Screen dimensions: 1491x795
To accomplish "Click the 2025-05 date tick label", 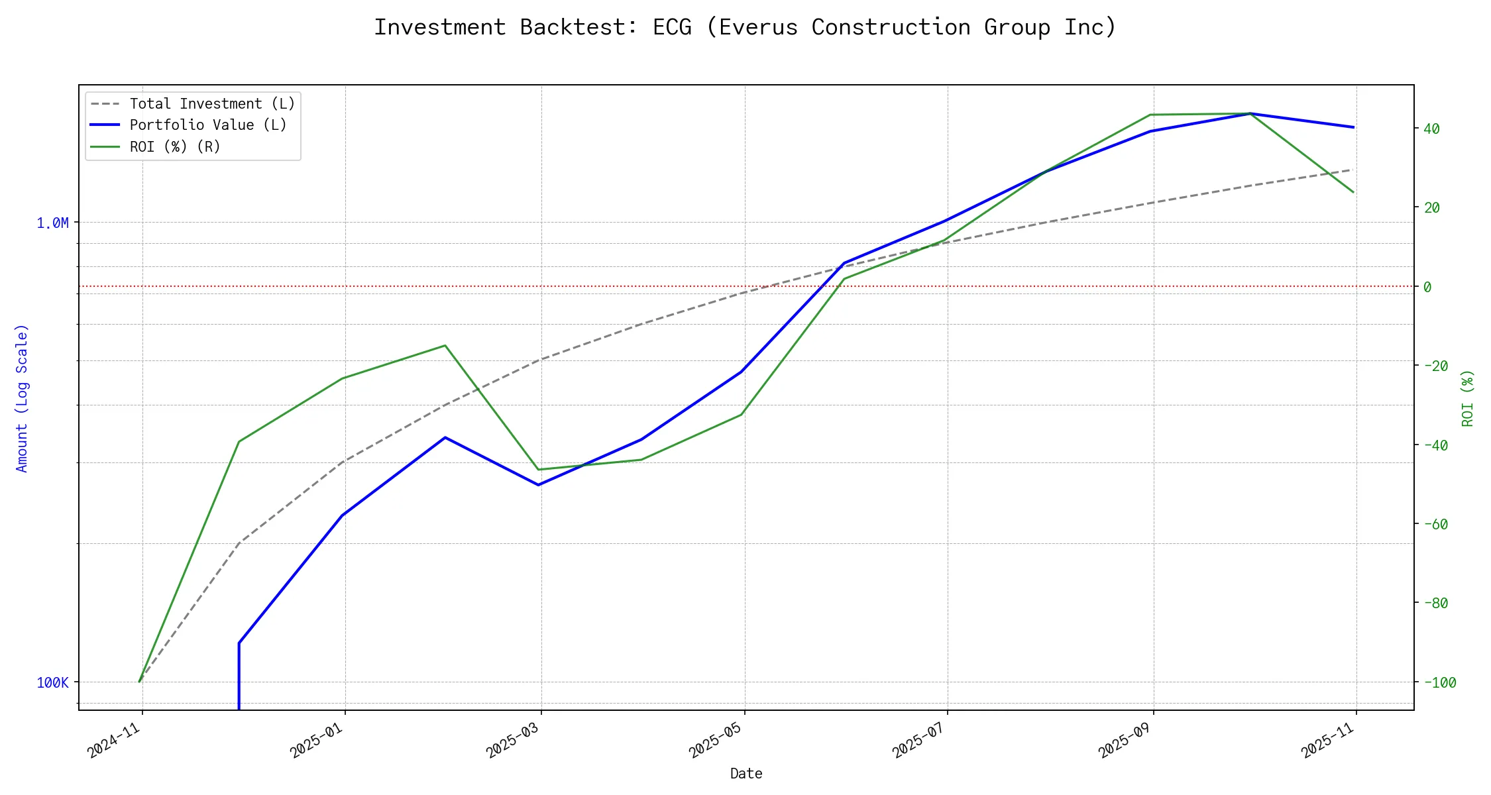I will tap(716, 741).
